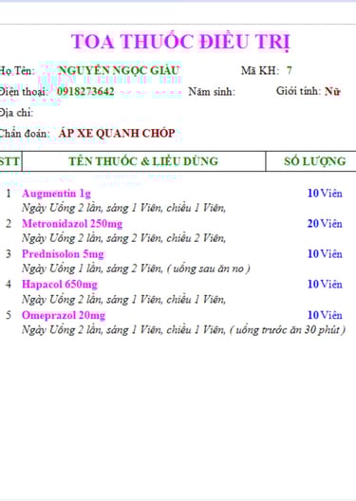Click quantity '10 Viên' for Augmentin
This screenshot has width=356, height=501.
pos(325,194)
